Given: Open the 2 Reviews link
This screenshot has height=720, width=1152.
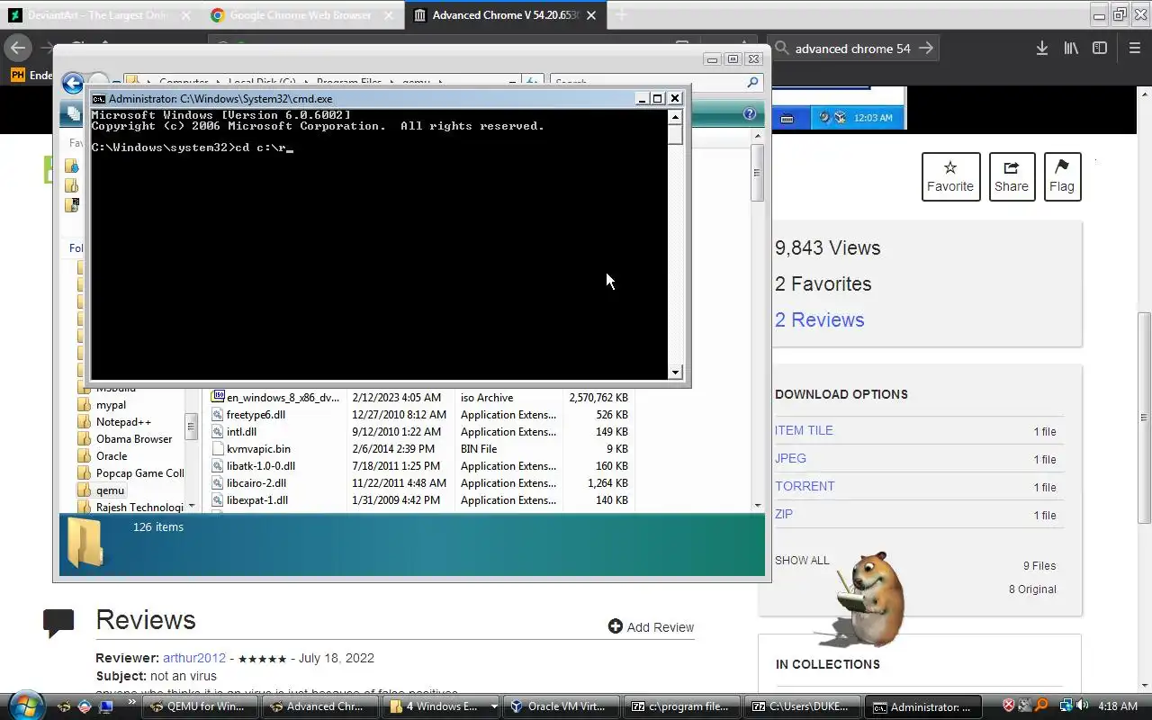Looking at the screenshot, I should pyautogui.click(x=819, y=319).
